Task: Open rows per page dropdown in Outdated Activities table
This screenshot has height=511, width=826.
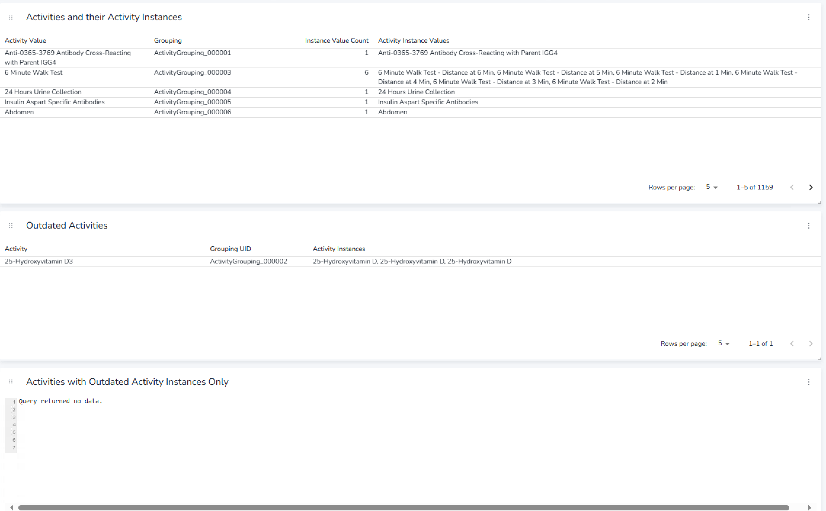Action: click(723, 344)
